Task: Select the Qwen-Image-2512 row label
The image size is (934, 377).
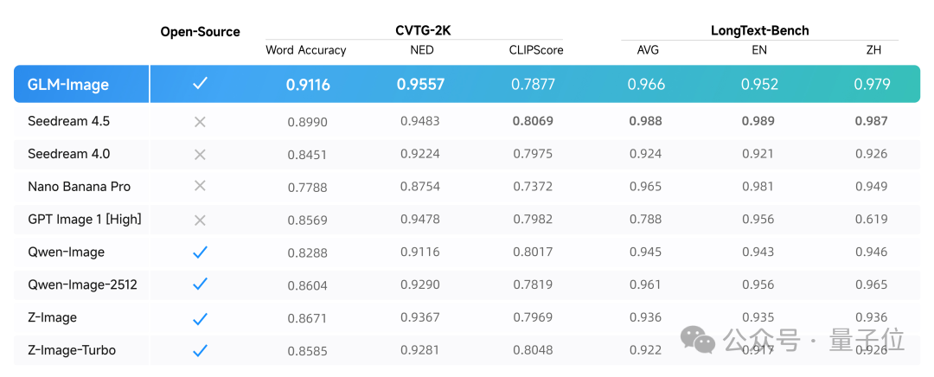Action: pos(82,284)
